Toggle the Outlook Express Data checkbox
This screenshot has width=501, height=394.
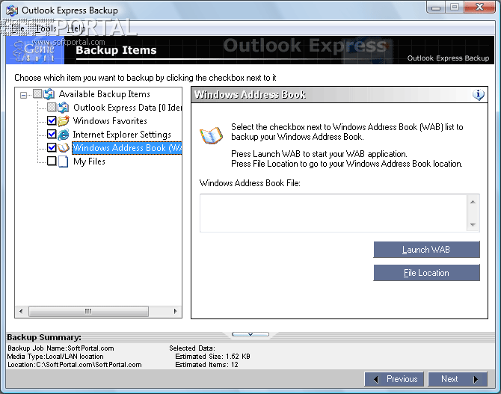click(52, 107)
